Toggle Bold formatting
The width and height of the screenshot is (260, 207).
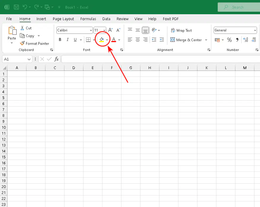[x=60, y=40]
